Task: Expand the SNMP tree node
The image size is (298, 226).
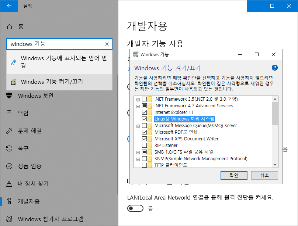Action: point(138,159)
